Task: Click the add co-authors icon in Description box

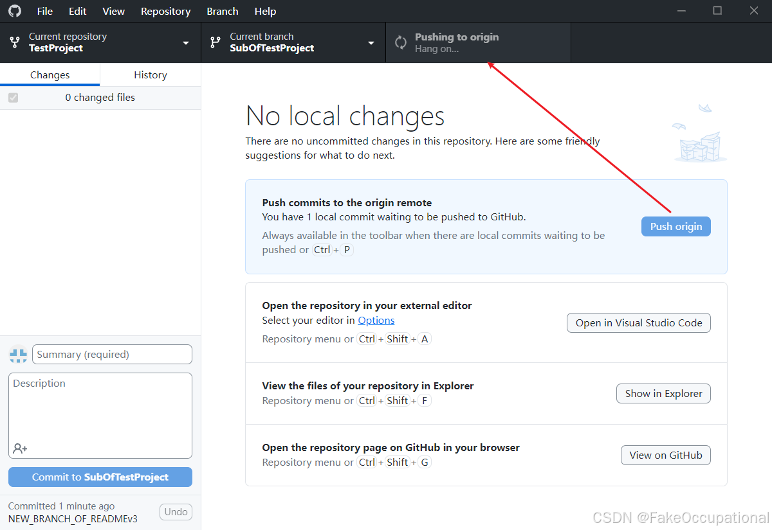Action: tap(20, 448)
